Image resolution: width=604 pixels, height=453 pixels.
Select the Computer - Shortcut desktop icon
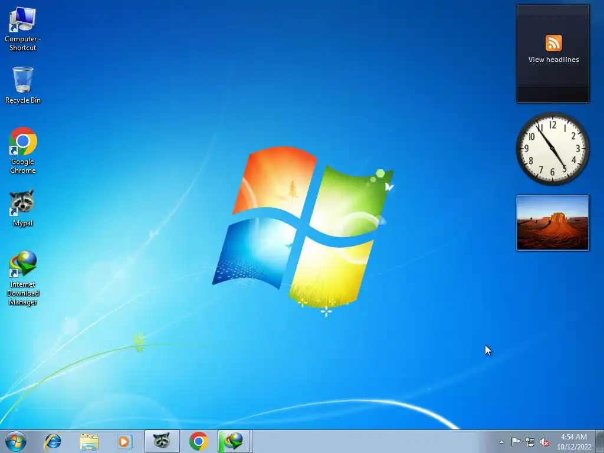pyautogui.click(x=23, y=29)
